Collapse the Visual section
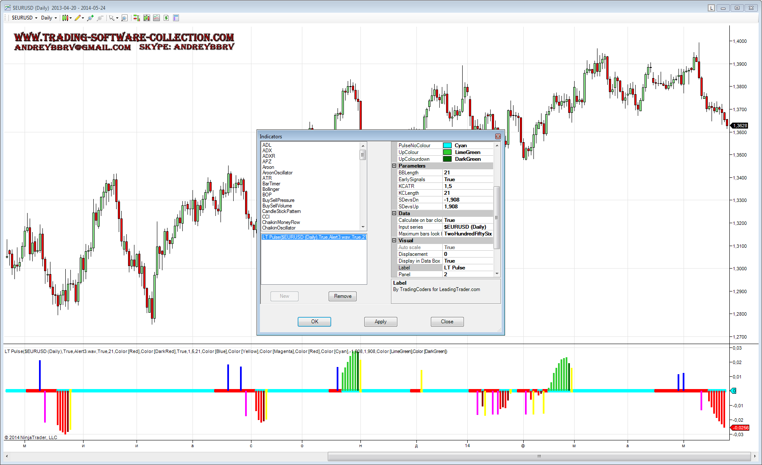 tap(394, 241)
